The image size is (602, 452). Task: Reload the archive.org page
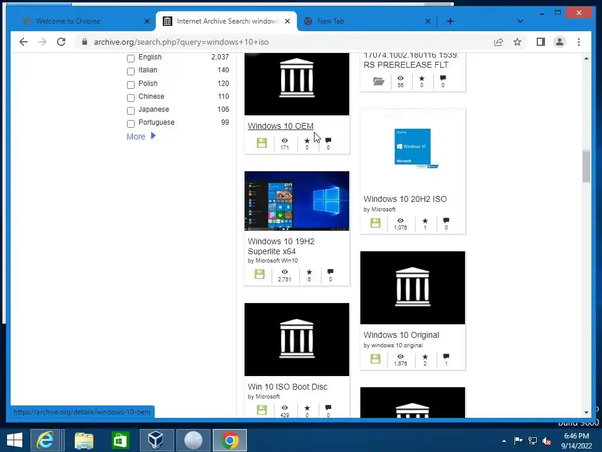click(x=61, y=42)
